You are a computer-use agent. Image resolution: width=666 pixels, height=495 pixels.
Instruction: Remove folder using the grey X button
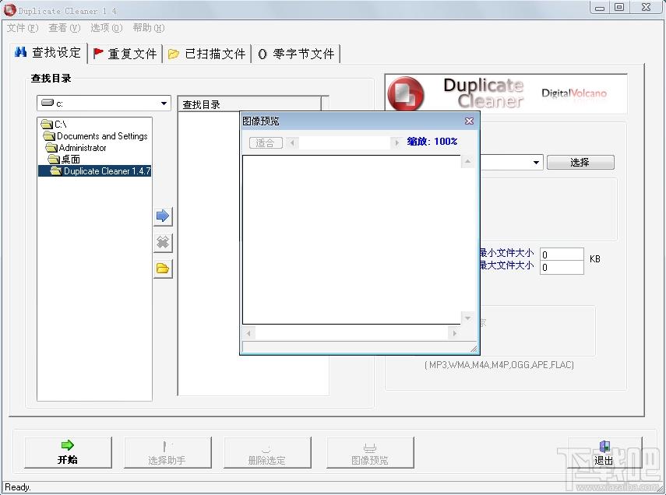(163, 242)
